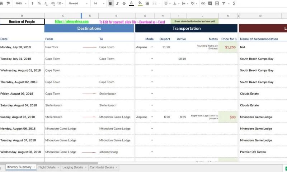Click the Filter icon

point(224,3)
